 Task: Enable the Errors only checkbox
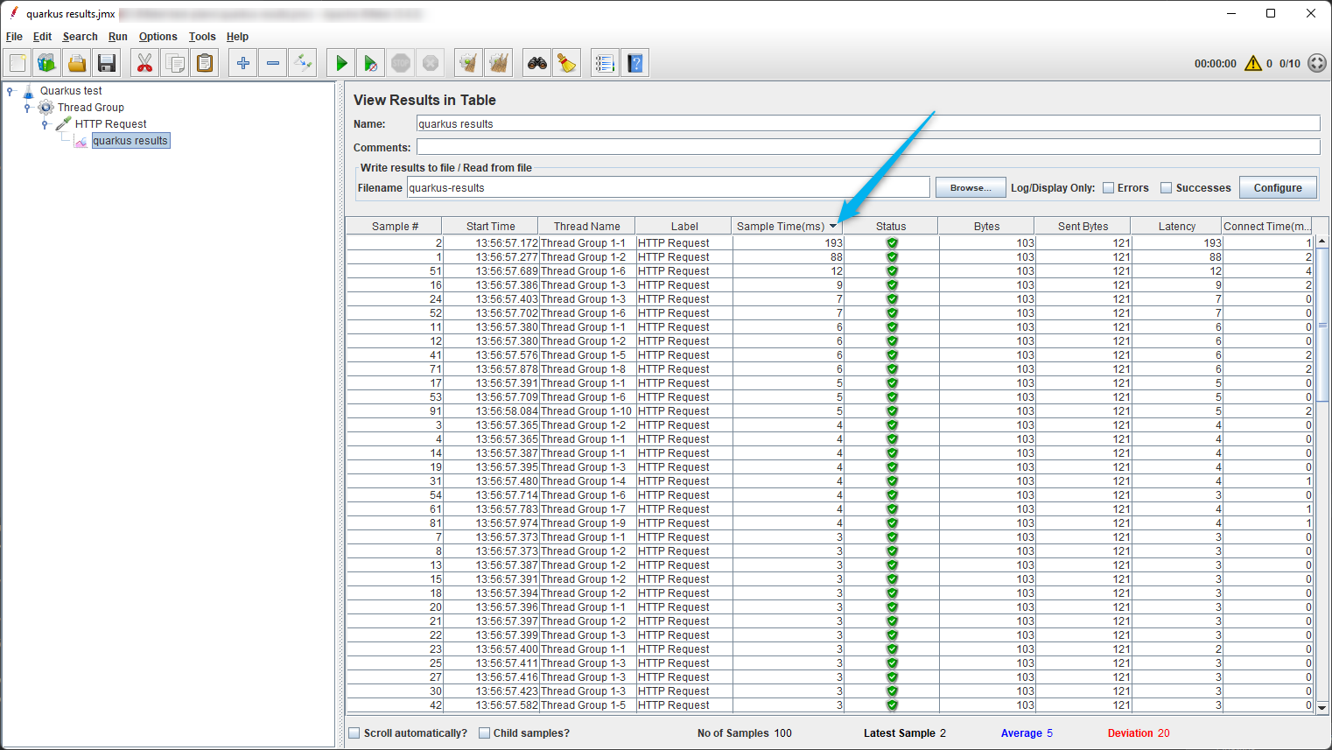tap(1109, 188)
